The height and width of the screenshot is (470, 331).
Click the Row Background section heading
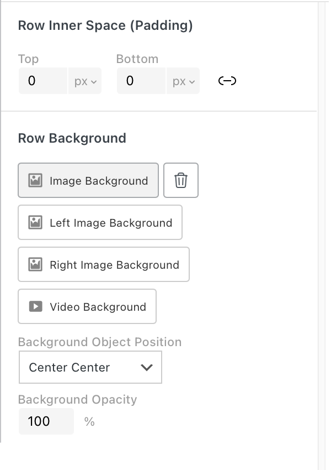click(x=72, y=138)
